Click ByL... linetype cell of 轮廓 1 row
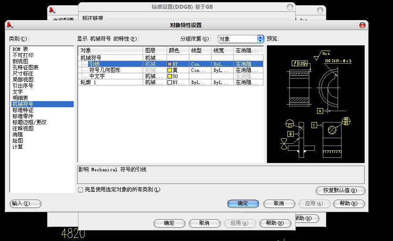Image resolution: width=393 pixels, height=241 pixels. point(200,82)
